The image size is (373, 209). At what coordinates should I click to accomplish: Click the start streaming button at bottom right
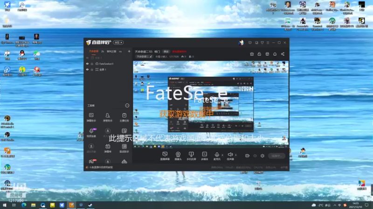pos(276,156)
